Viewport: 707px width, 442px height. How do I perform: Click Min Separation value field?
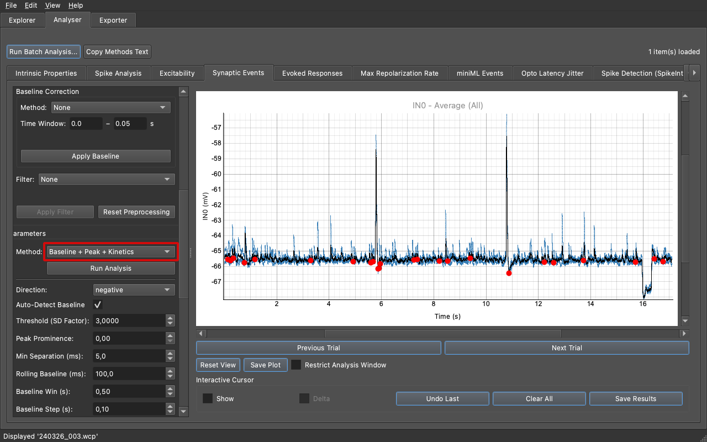click(130, 356)
